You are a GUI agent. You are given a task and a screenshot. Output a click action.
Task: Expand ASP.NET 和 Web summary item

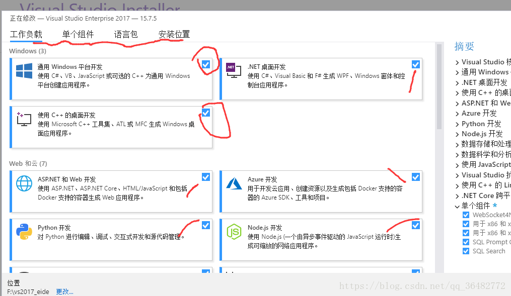(457, 104)
